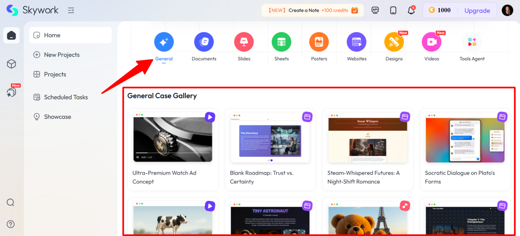Collapse the sidebar menu toggle icon

71,10
